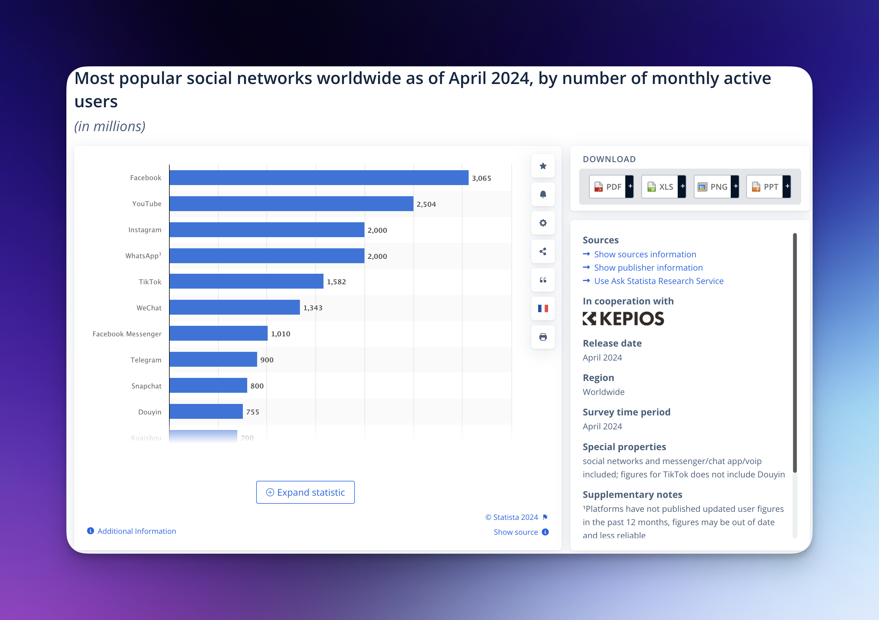Click the DOWNLOAD heading
The width and height of the screenshot is (879, 620).
(609, 159)
